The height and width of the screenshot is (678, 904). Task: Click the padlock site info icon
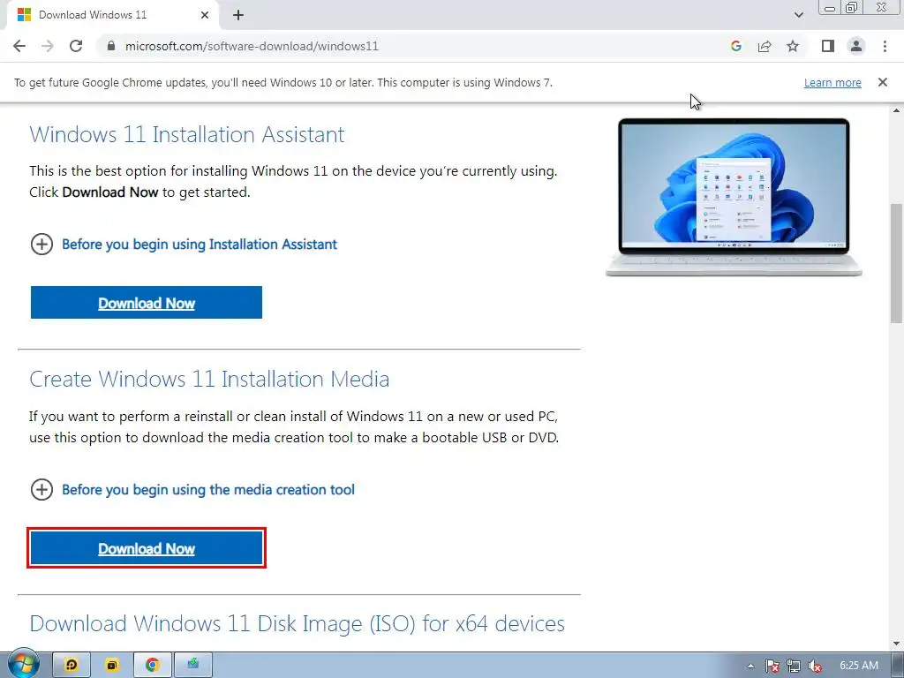[111, 46]
